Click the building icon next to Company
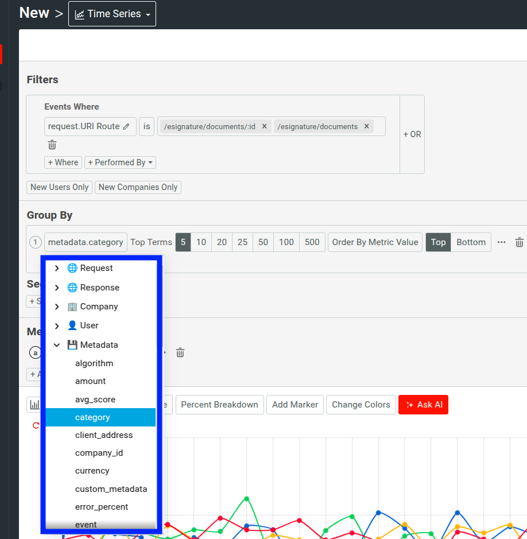 pos(71,306)
